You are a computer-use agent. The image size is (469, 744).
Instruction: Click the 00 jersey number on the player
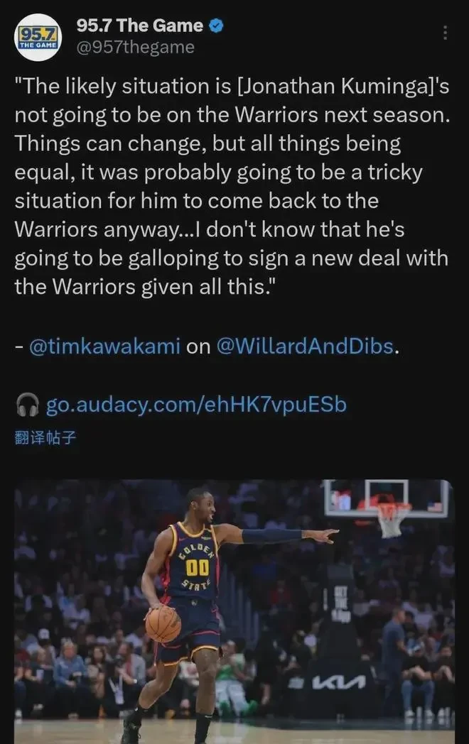pos(198,567)
